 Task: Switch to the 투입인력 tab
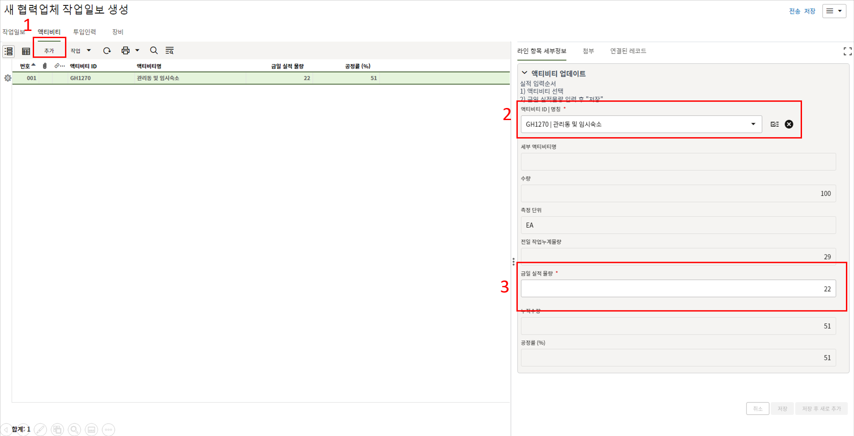coord(84,32)
